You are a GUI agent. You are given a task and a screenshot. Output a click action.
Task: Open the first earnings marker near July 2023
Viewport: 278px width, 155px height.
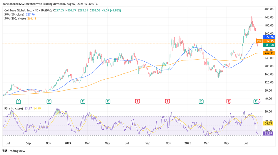click(18, 101)
